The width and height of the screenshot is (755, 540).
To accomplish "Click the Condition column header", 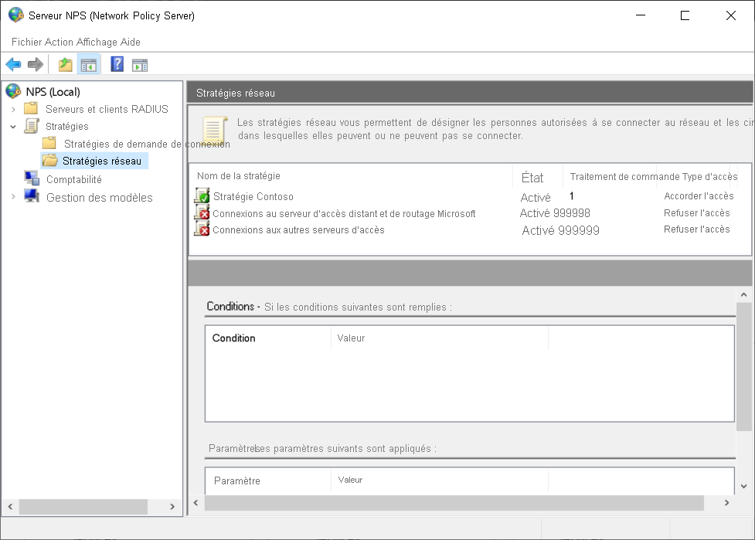I will (x=234, y=338).
